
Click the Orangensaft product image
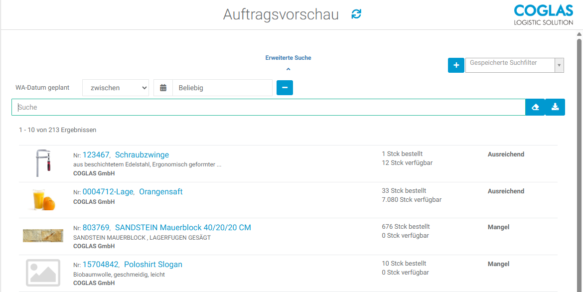click(x=43, y=199)
